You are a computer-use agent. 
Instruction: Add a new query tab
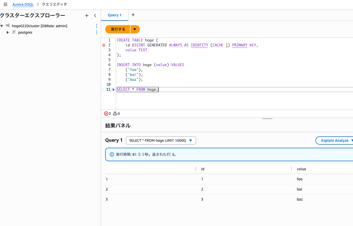(x=133, y=15)
